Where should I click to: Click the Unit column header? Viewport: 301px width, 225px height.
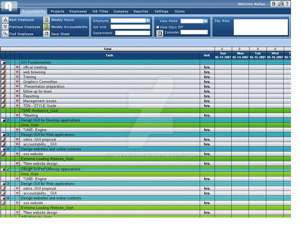(207, 55)
